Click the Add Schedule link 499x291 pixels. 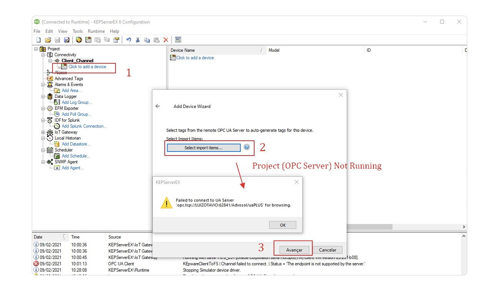coord(76,156)
